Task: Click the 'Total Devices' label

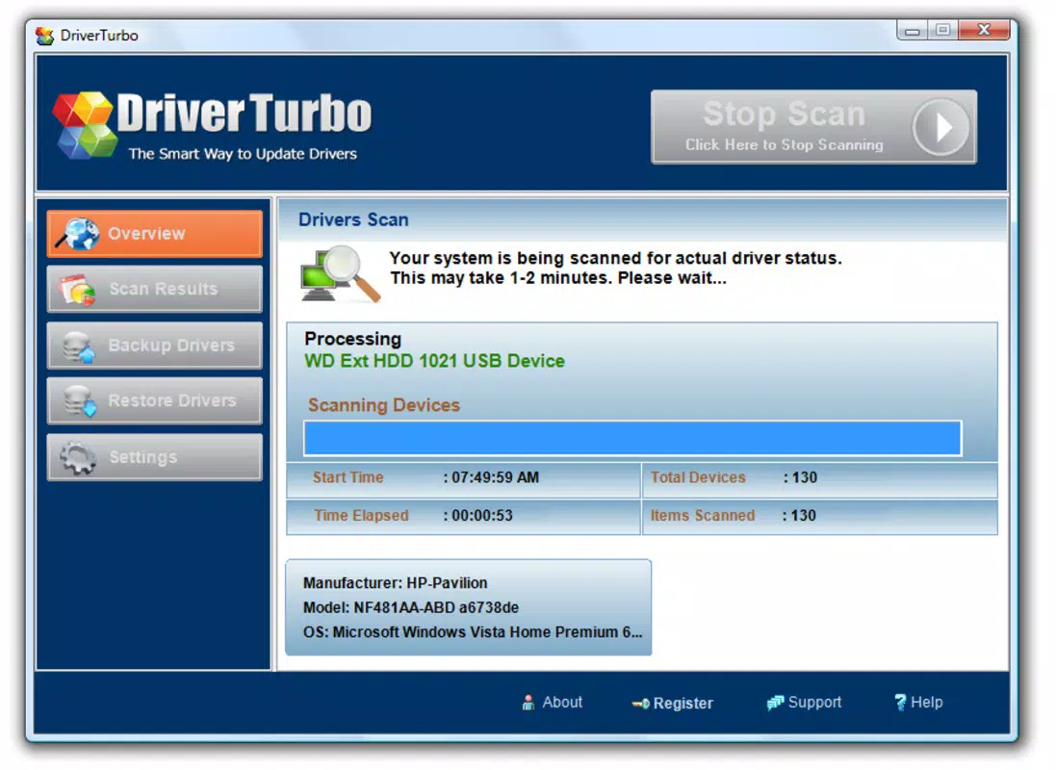Action: tap(698, 477)
